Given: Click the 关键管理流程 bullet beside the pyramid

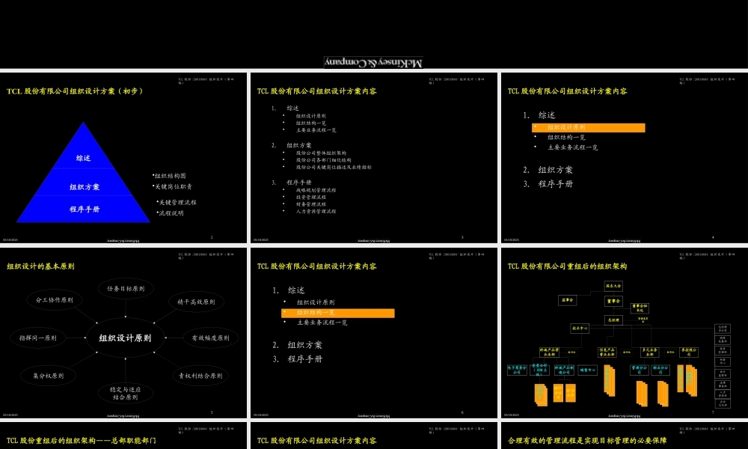Looking at the screenshot, I should 177,202.
